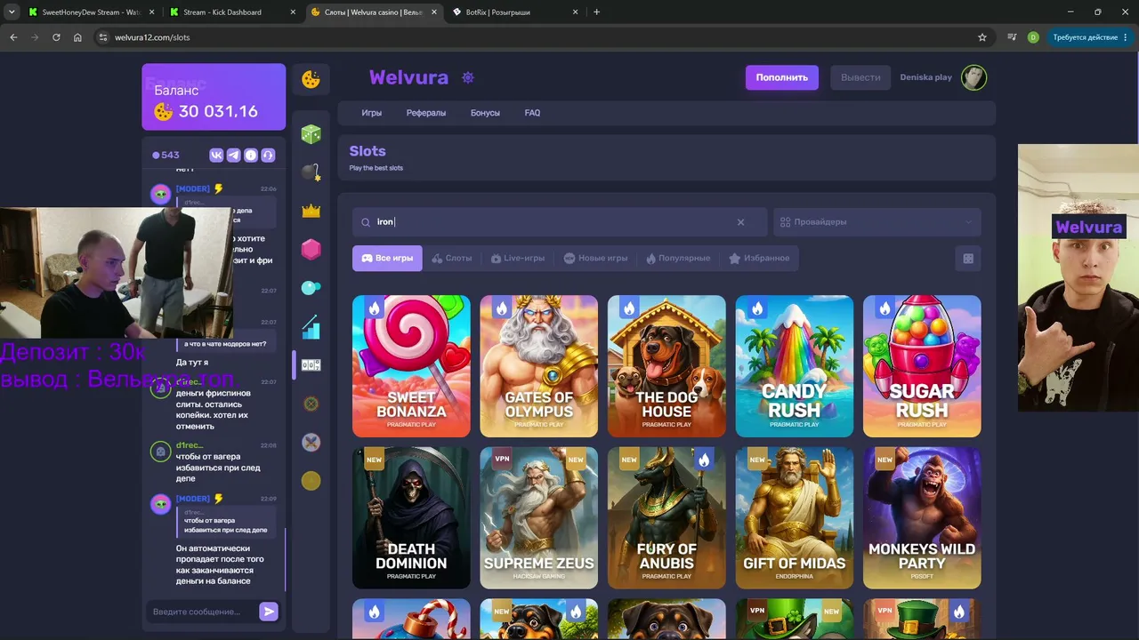Open the gold crown game icon
Viewport: 1139px width, 640px height.
point(311,211)
